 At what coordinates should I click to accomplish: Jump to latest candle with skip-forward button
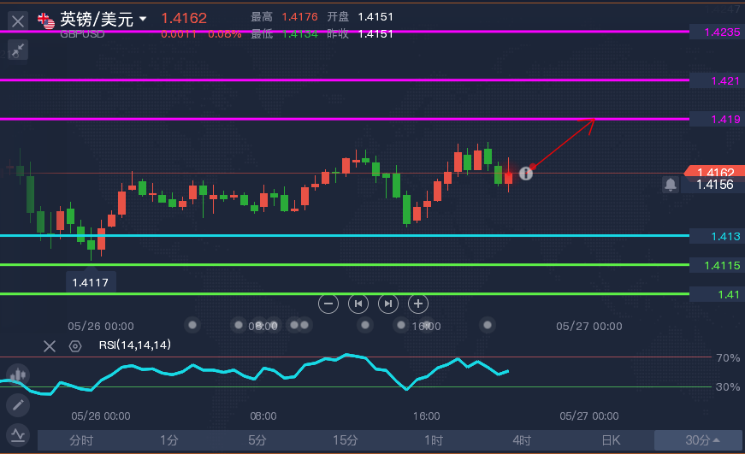click(388, 304)
